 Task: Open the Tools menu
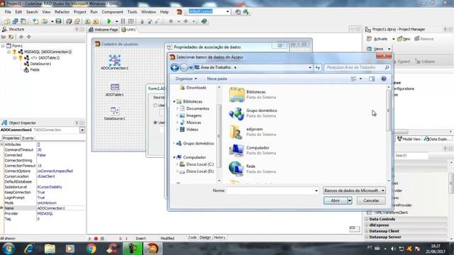pyautogui.click(x=132, y=12)
